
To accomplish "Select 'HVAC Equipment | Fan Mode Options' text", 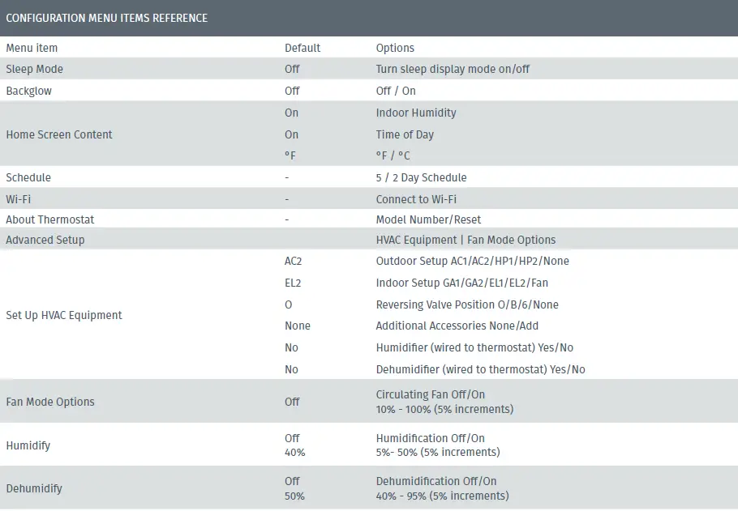I will coord(466,240).
